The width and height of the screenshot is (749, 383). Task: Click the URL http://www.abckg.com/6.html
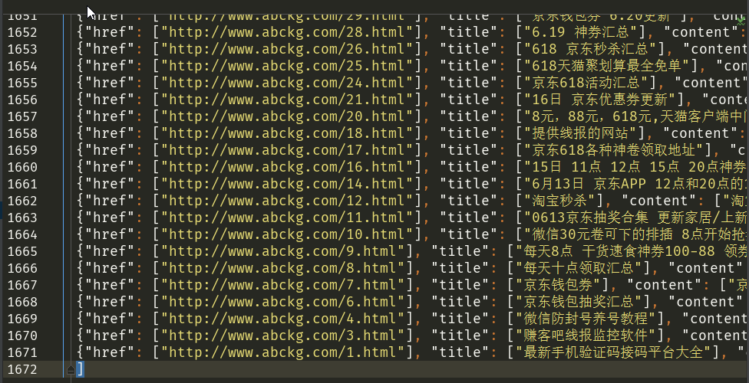click(x=282, y=302)
